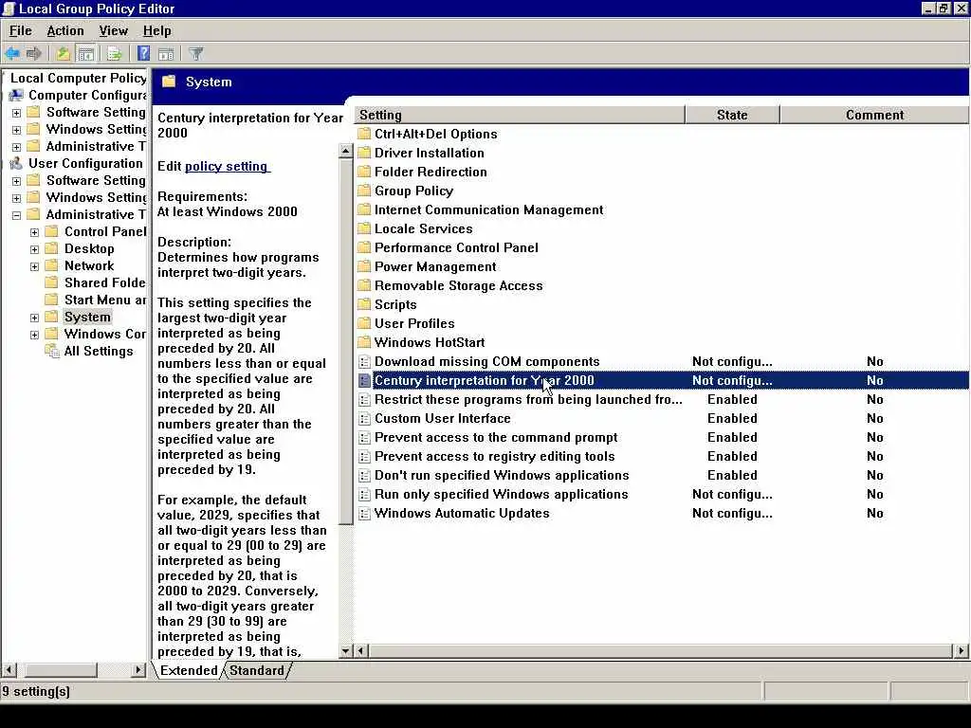The height and width of the screenshot is (728, 971).
Task: Sort by the Comment column header
Action: point(874,115)
